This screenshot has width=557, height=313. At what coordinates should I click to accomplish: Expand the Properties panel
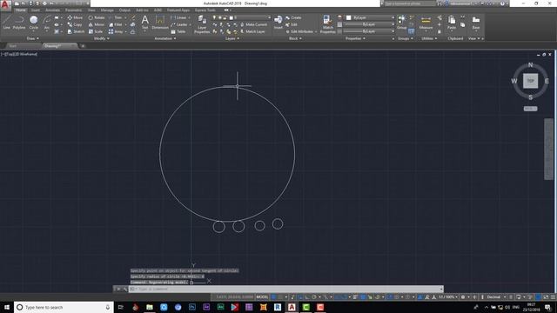pos(356,38)
